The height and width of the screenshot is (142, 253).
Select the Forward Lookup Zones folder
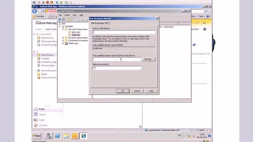[78, 29]
